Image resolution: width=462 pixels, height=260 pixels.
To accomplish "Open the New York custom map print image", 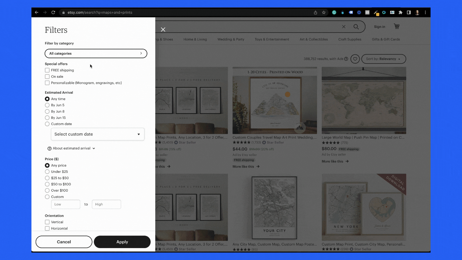I will tap(364, 207).
